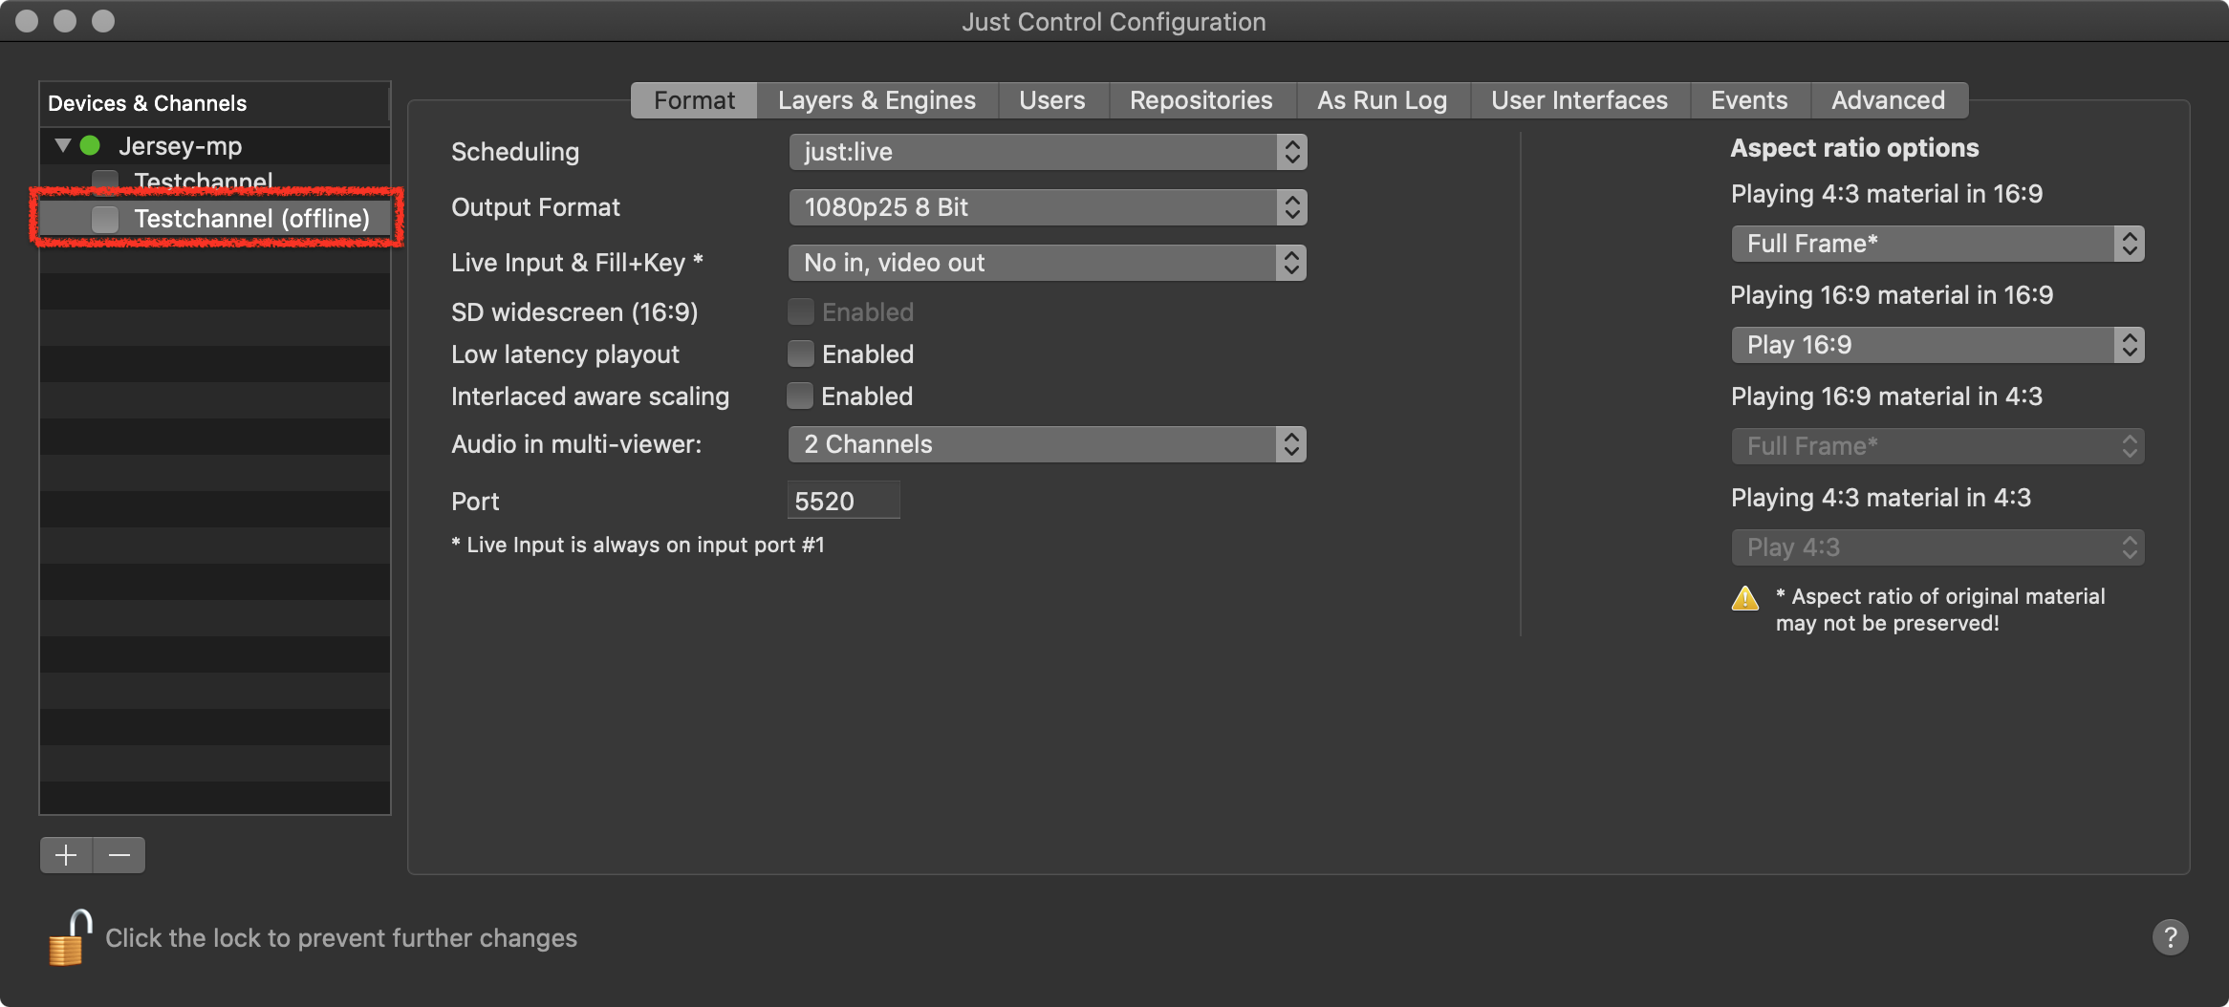Image resolution: width=2229 pixels, height=1007 pixels.
Task: Enable Low latency playout checkbox
Action: [801, 354]
